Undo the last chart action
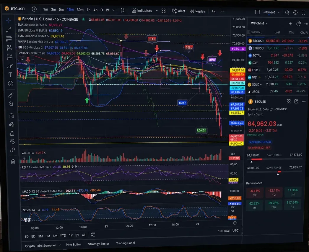This screenshot has height=252, width=309. 213,11
